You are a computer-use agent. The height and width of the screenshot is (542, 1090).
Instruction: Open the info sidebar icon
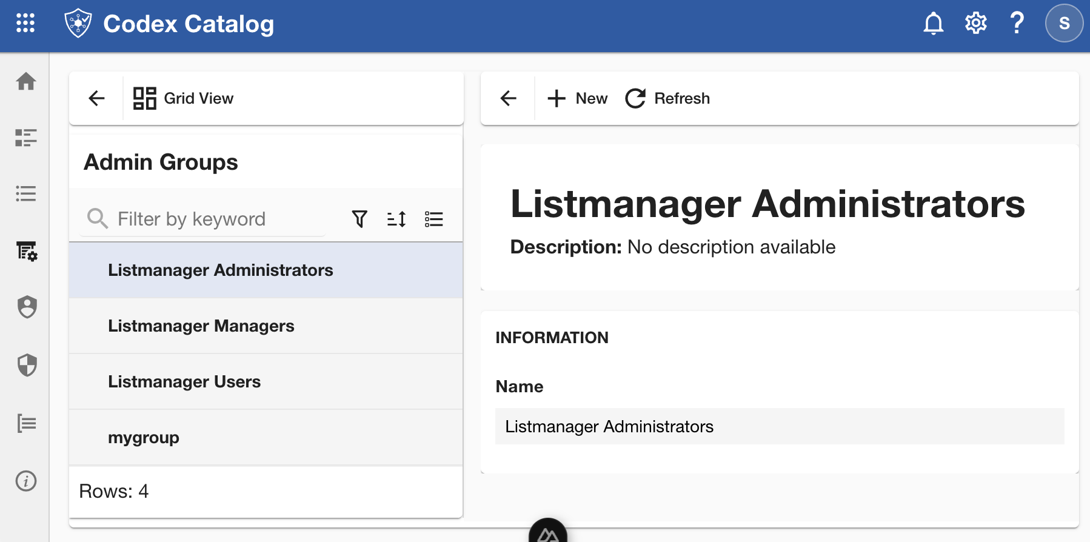pos(26,481)
